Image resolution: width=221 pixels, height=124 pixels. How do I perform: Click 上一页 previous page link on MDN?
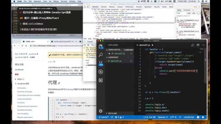(x=52, y=62)
